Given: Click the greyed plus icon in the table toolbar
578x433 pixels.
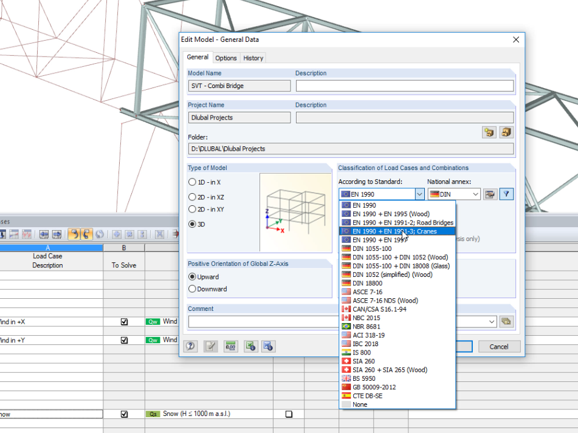Looking at the screenshot, I should (x=117, y=234).
